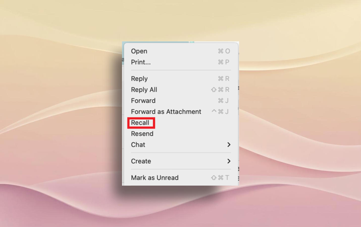The height and width of the screenshot is (227, 361).
Task: Click Reply in the context menu
Action: 181,79
